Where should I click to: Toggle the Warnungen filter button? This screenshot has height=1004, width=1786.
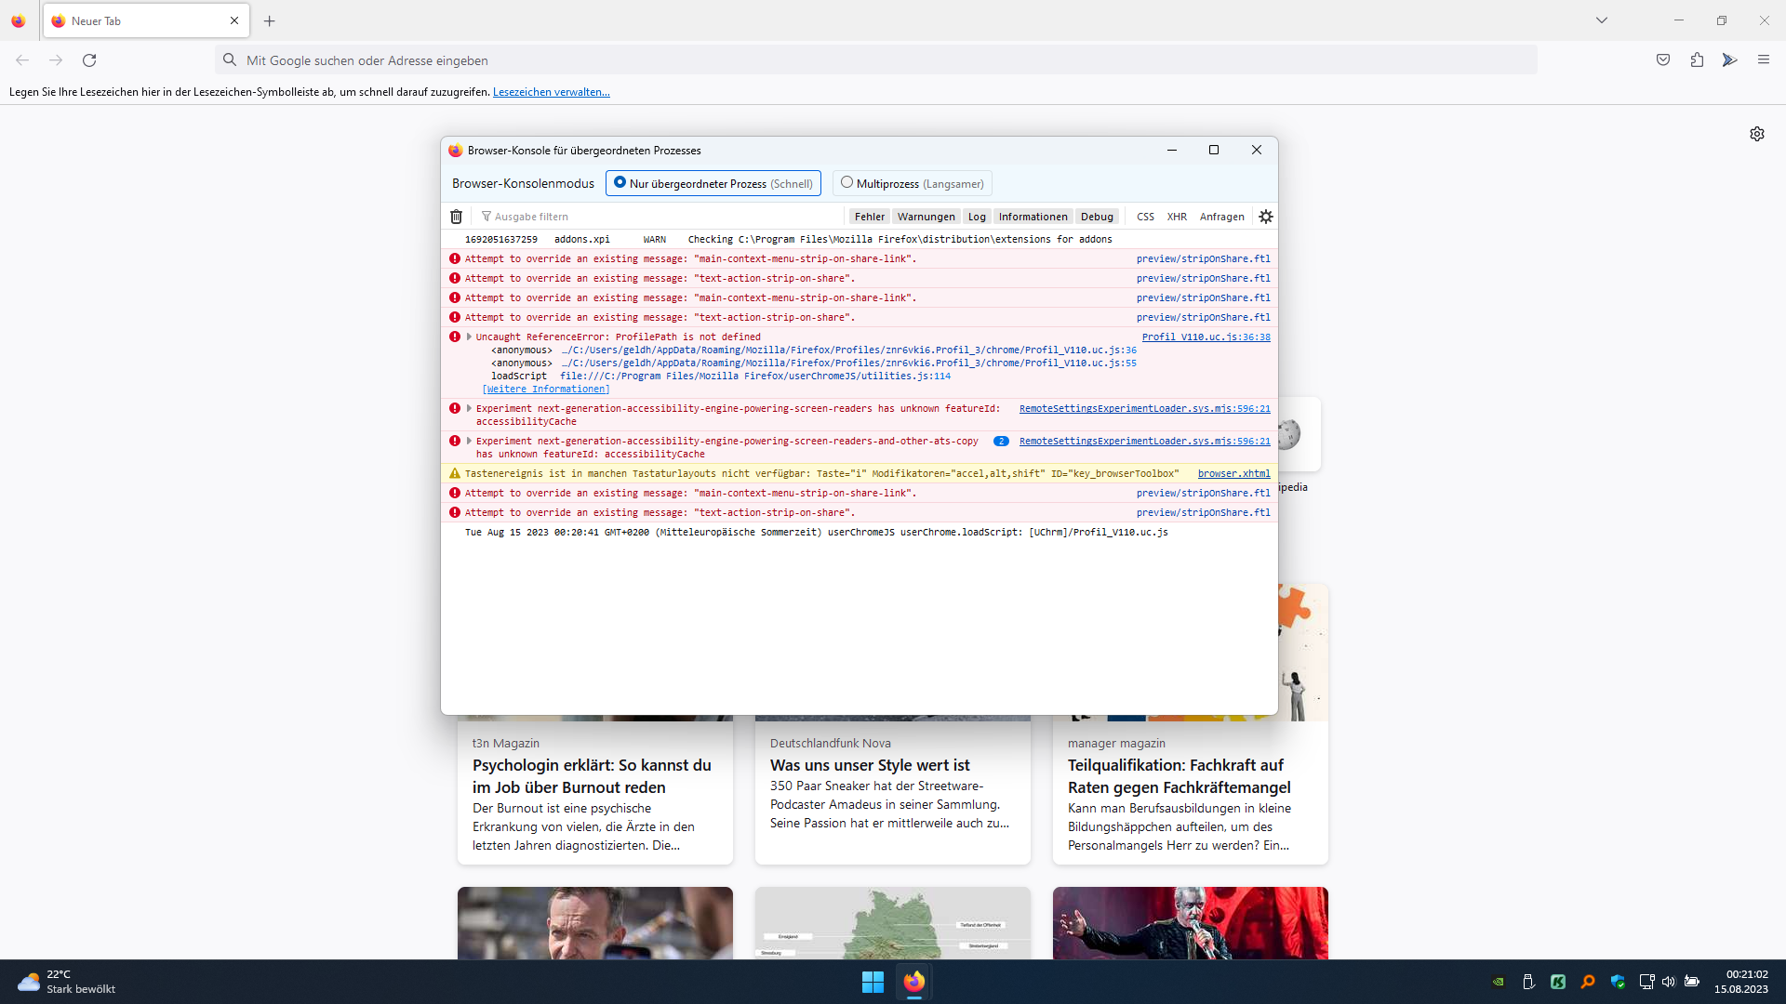(x=926, y=217)
